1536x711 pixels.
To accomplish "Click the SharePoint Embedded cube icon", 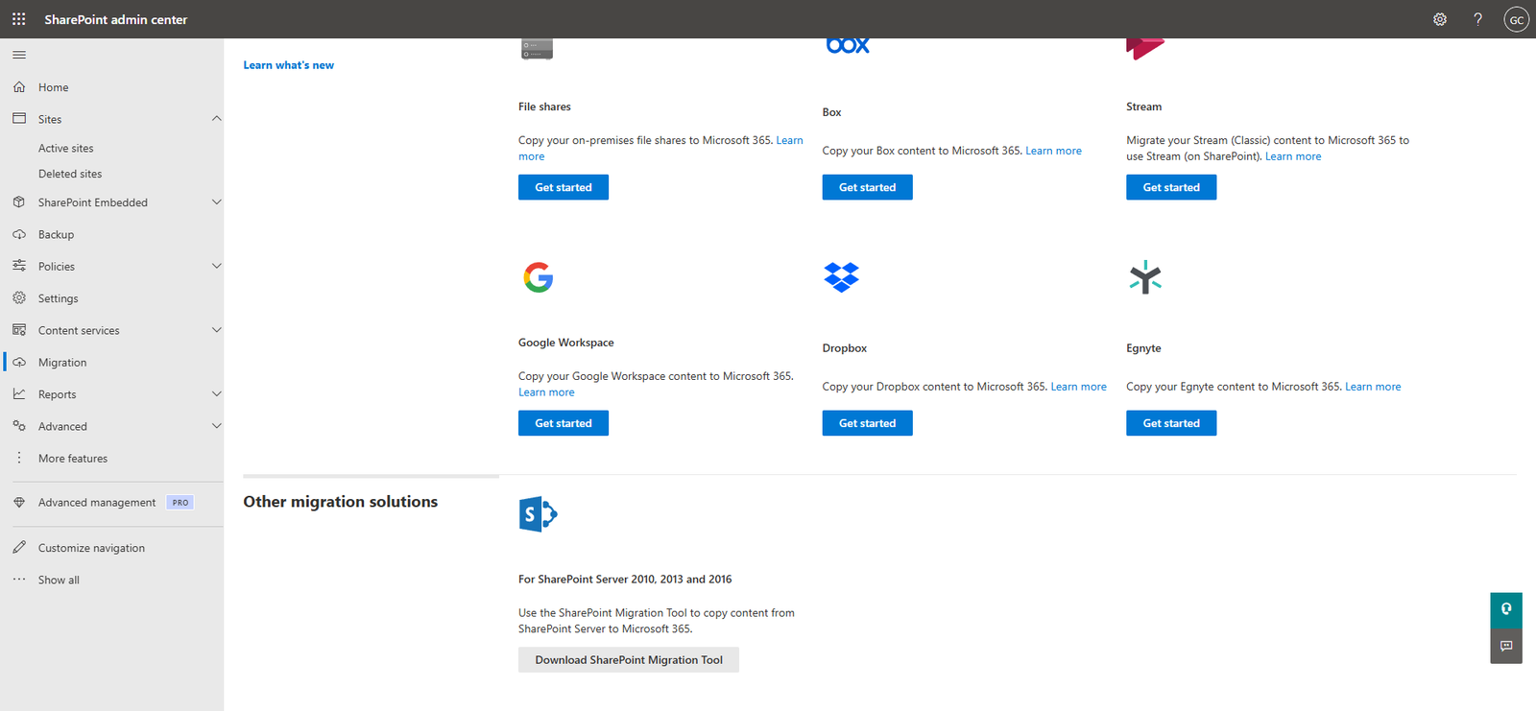I will tap(19, 202).
